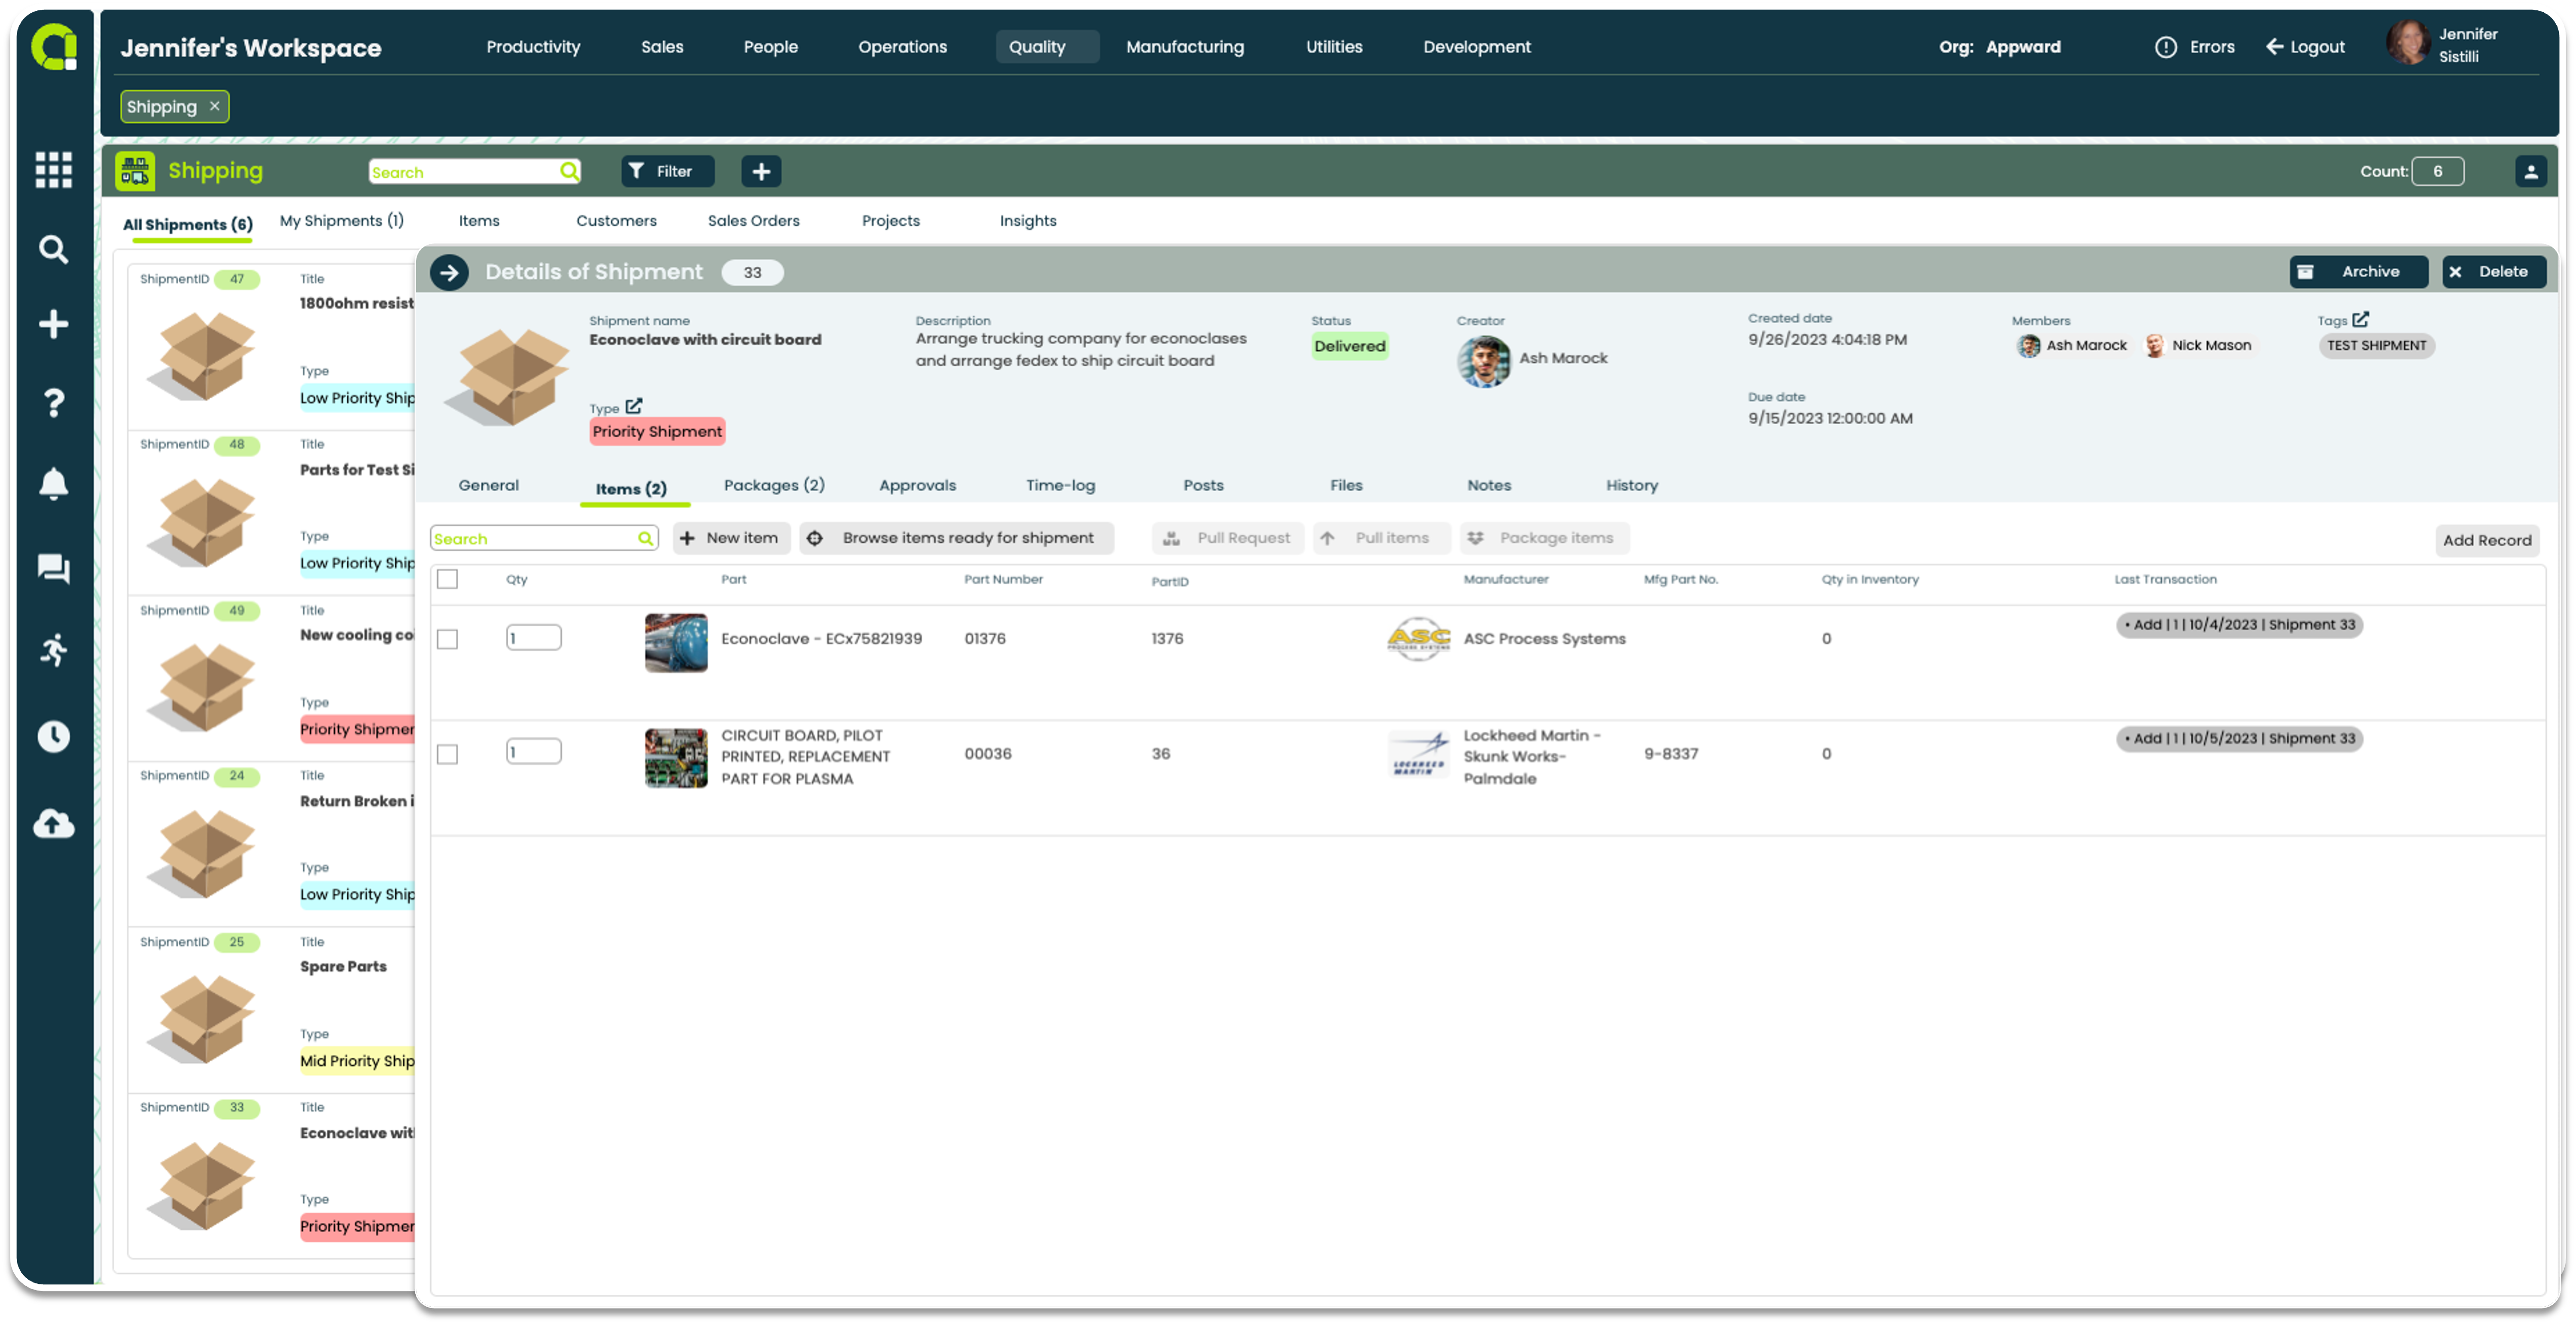
Task: Click the edit icon next to Type label
Action: [x=634, y=406]
